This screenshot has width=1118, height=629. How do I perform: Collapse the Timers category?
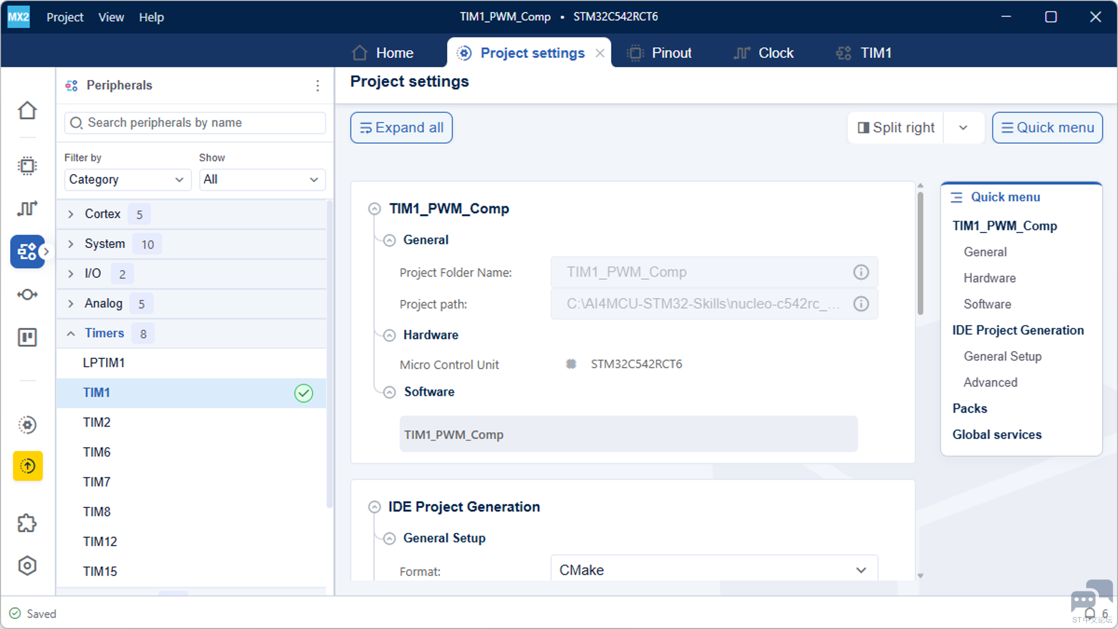click(x=71, y=333)
